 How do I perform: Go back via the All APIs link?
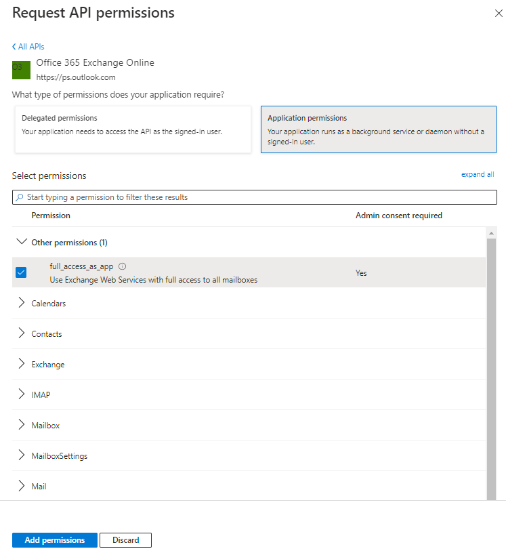[x=28, y=47]
